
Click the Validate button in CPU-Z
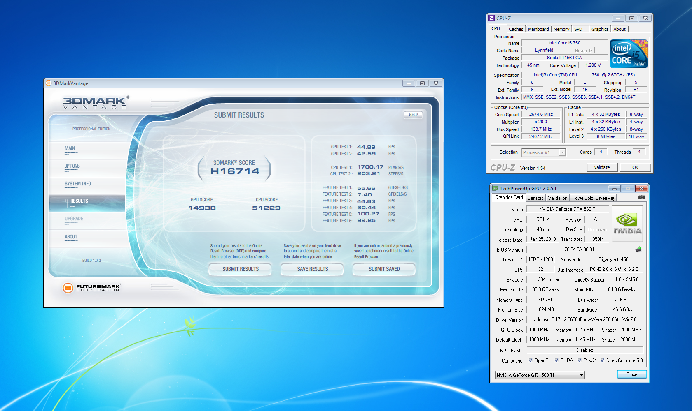point(602,167)
